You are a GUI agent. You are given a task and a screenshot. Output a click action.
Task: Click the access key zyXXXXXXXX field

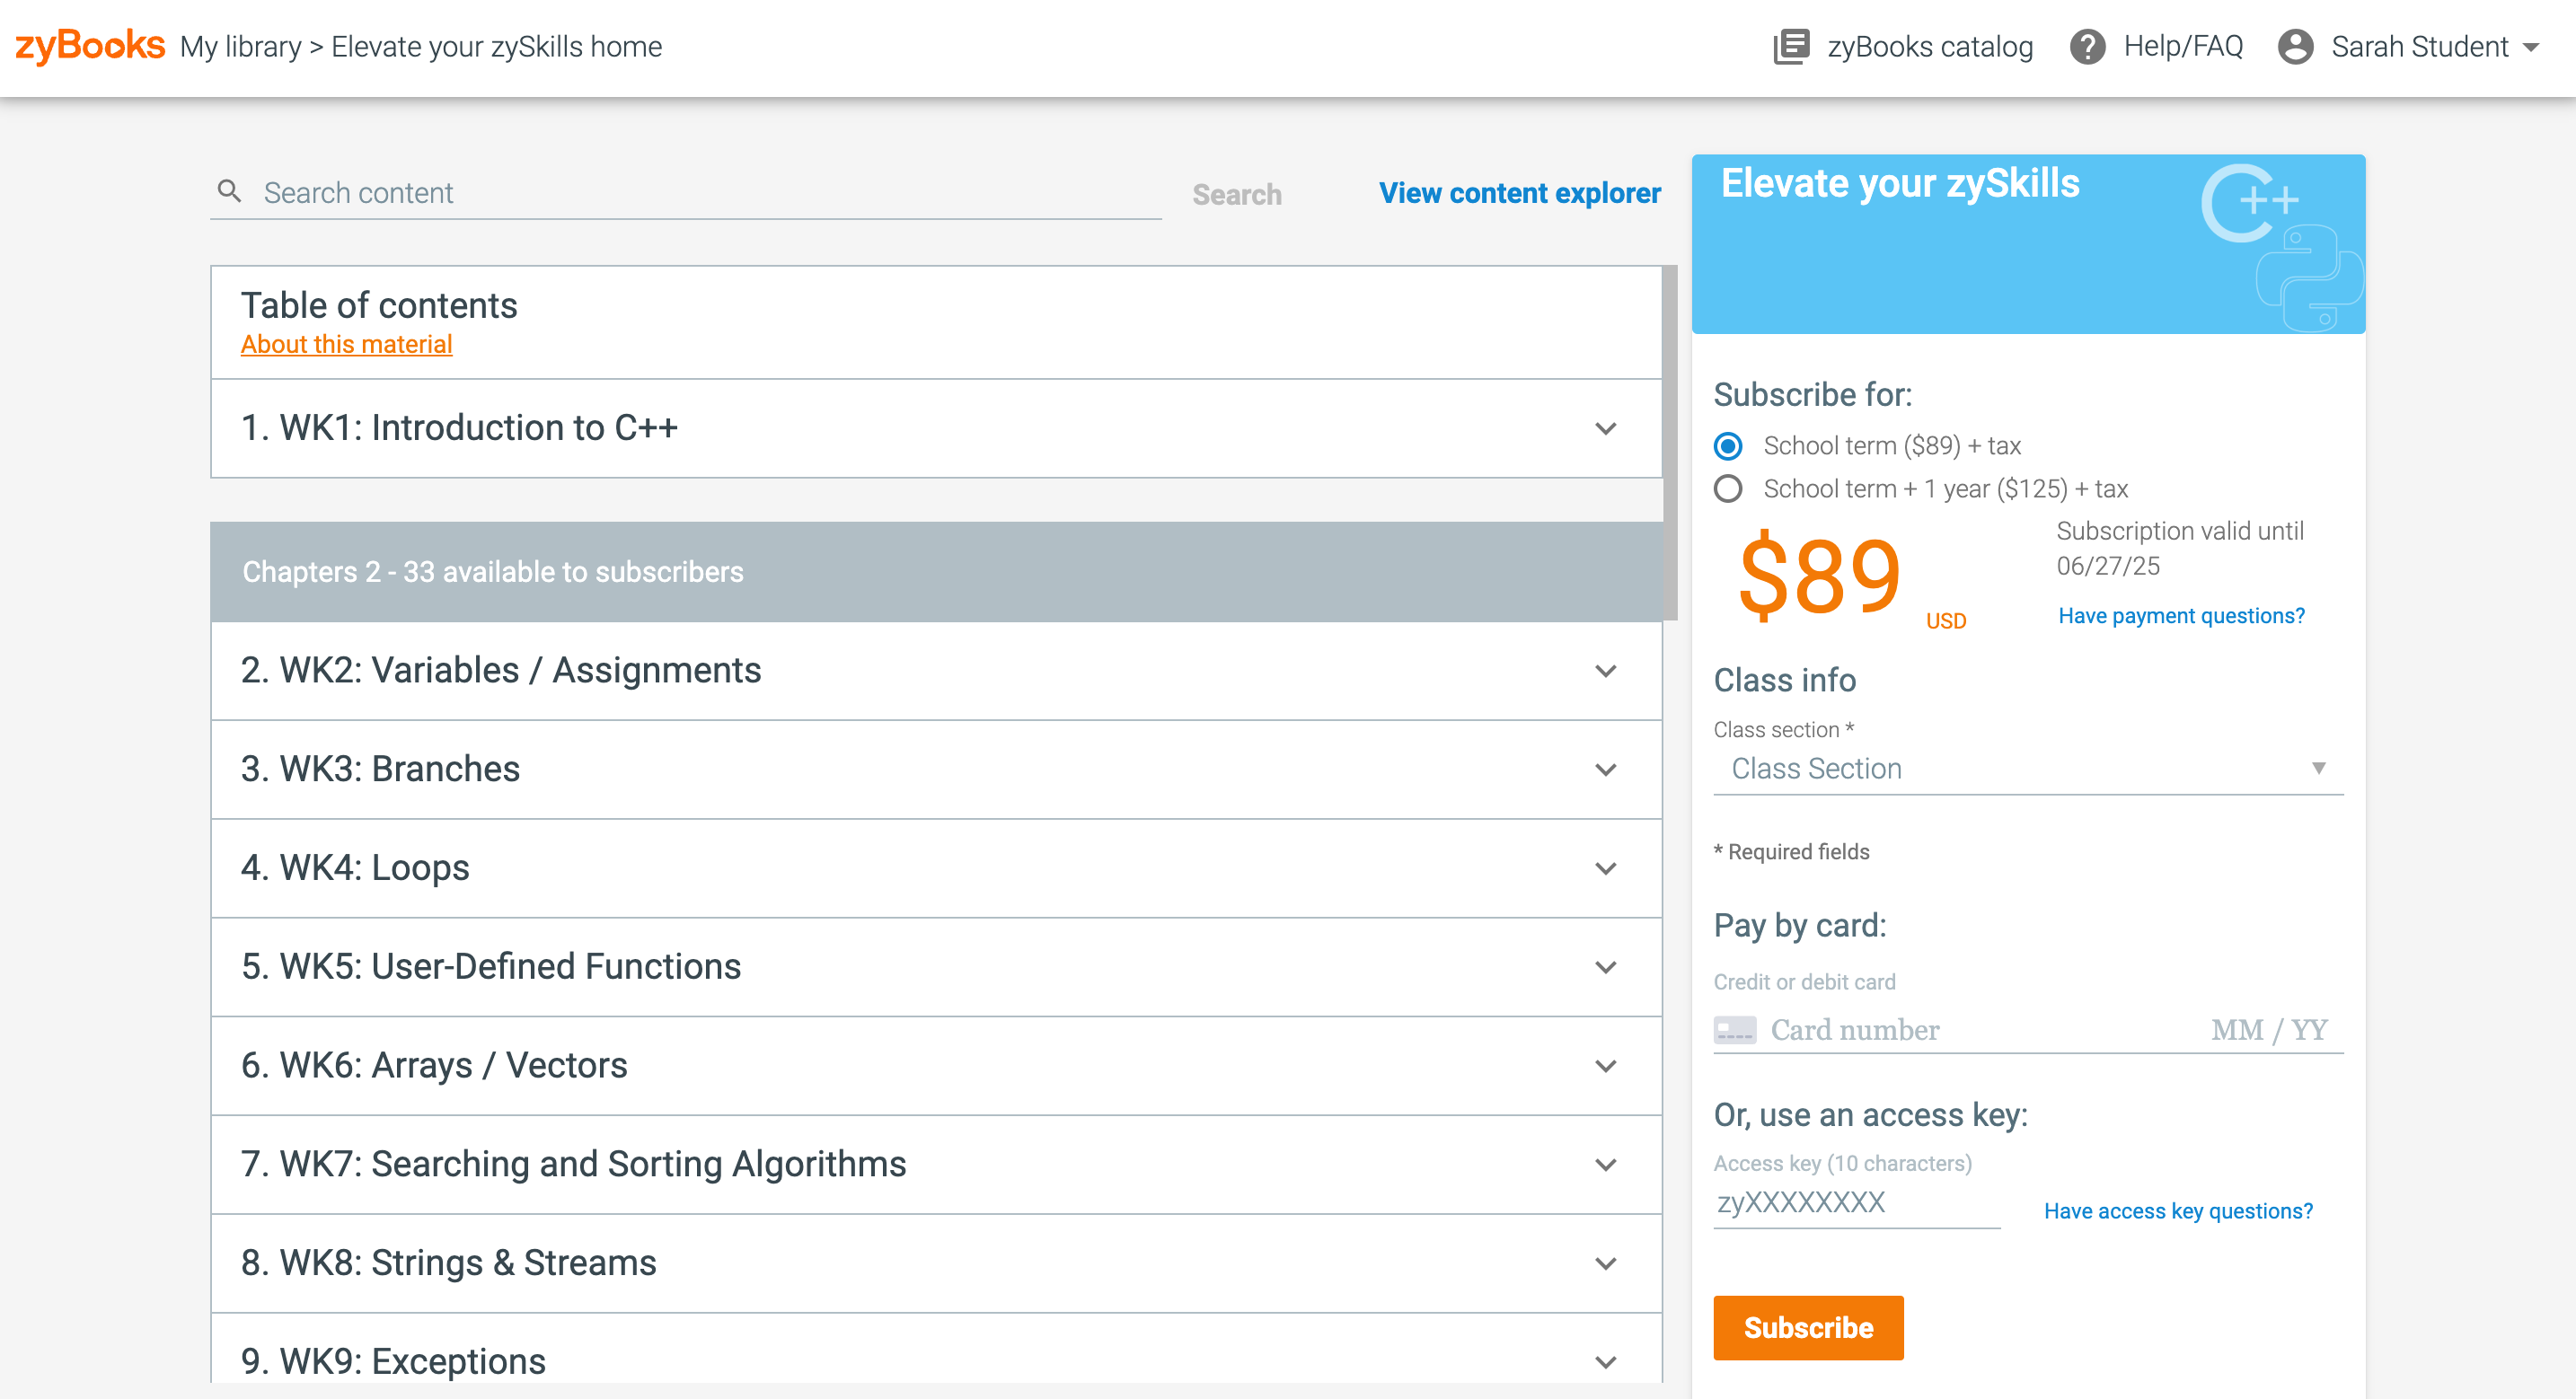1856,1203
